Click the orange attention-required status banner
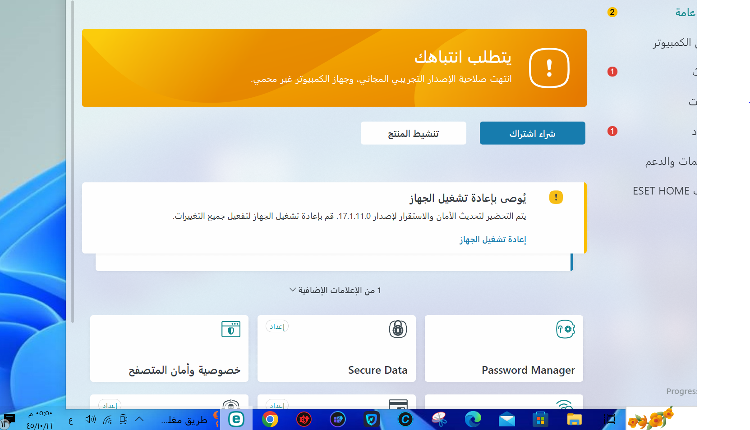The height and width of the screenshot is (430, 750). [x=334, y=68]
